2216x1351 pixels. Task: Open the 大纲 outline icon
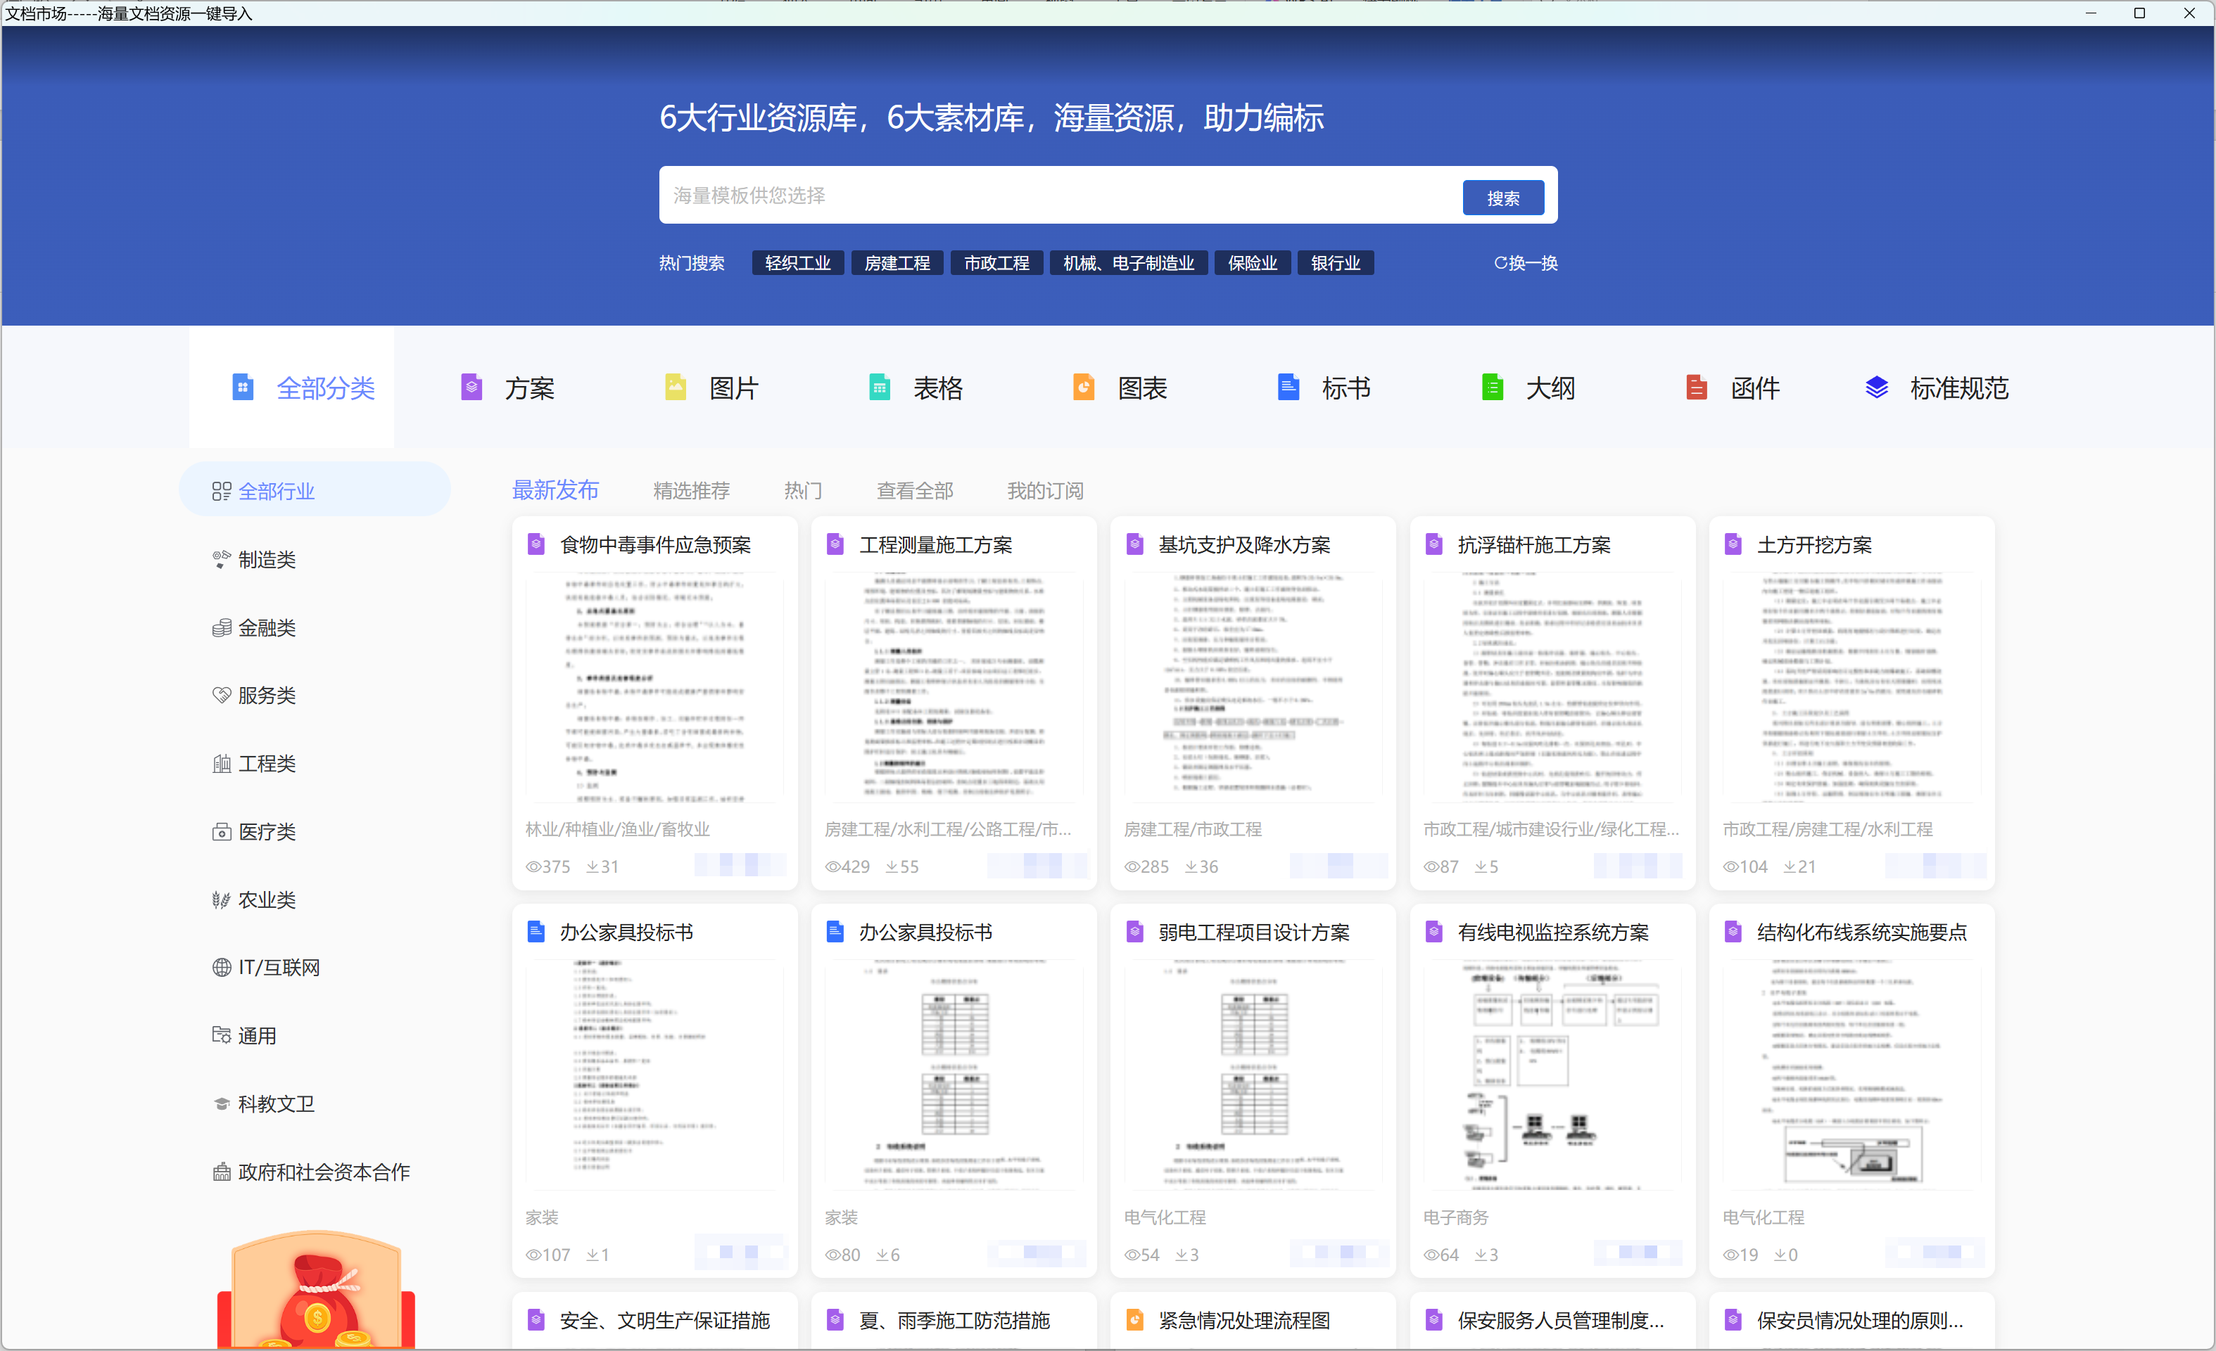click(x=1492, y=388)
